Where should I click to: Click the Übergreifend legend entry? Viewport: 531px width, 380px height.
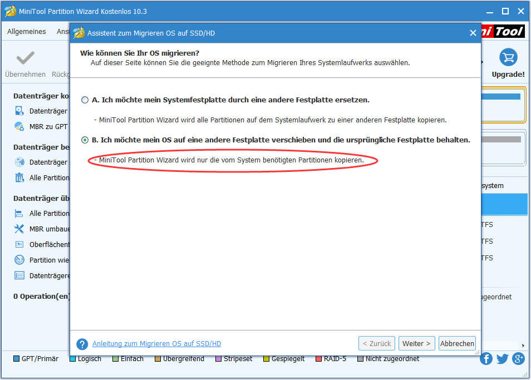[x=179, y=359]
